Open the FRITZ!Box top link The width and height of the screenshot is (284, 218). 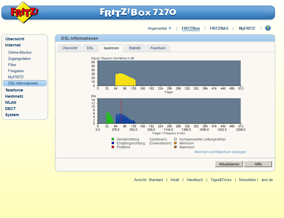[191, 29]
